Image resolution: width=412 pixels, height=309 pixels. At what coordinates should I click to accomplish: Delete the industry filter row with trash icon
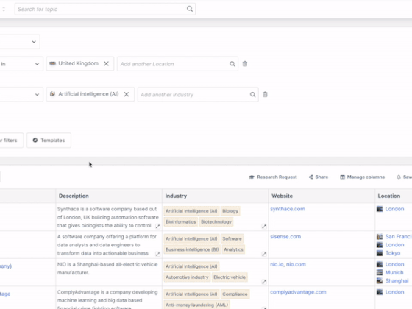click(265, 95)
